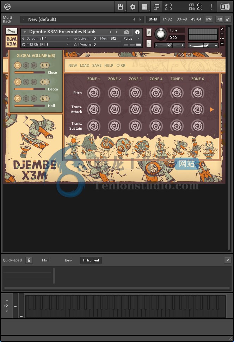Viewport: 234px width, 342px height.
Task: Open options via the gear icon
Action: click(133, 7)
